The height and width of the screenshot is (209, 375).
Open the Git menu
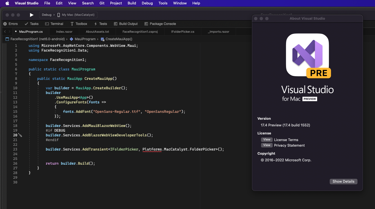click(x=102, y=3)
